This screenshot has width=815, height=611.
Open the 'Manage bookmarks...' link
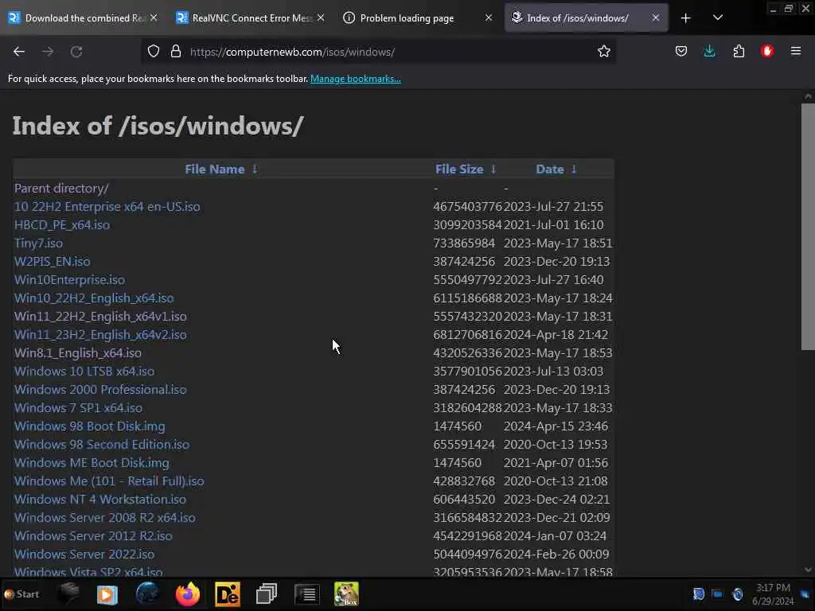click(x=356, y=79)
